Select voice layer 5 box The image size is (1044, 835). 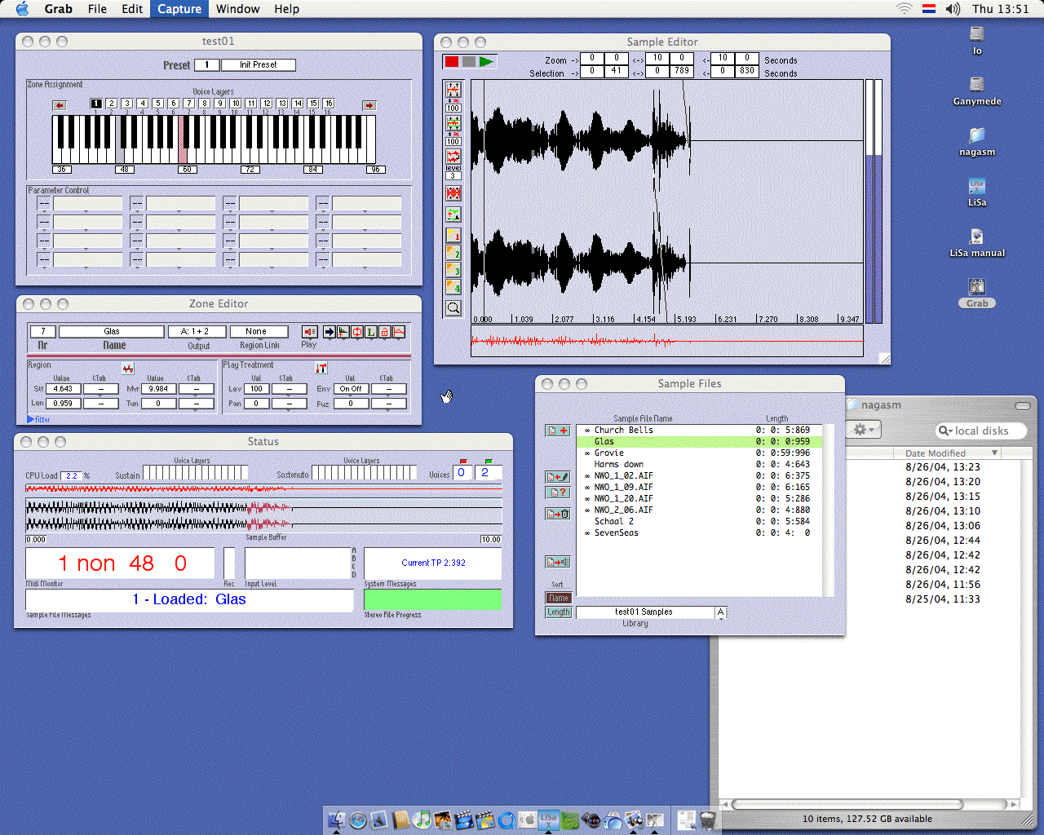[x=158, y=104]
